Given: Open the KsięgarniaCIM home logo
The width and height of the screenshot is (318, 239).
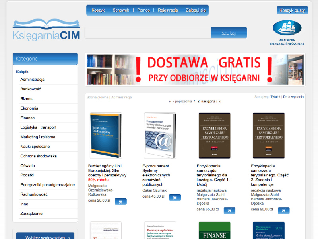Looking at the screenshot, I should pos(46,30).
